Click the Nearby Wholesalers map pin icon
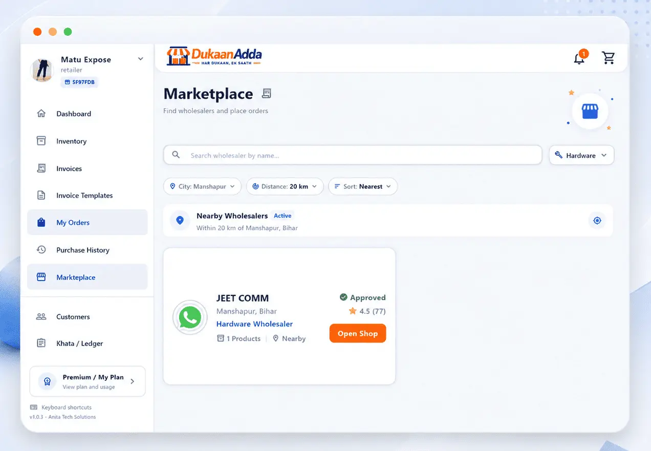The width and height of the screenshot is (651, 451). pyautogui.click(x=180, y=220)
